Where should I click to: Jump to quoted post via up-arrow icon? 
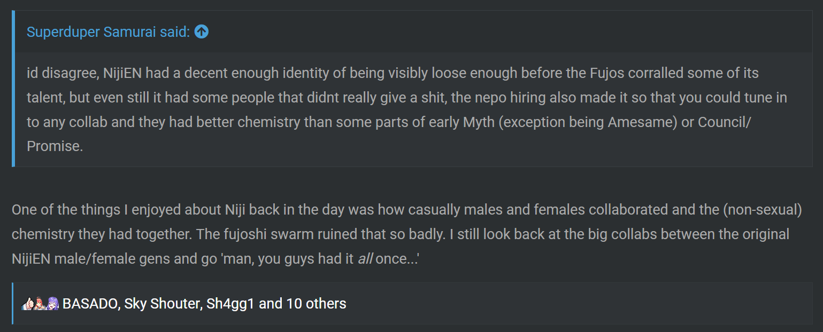[x=202, y=32]
